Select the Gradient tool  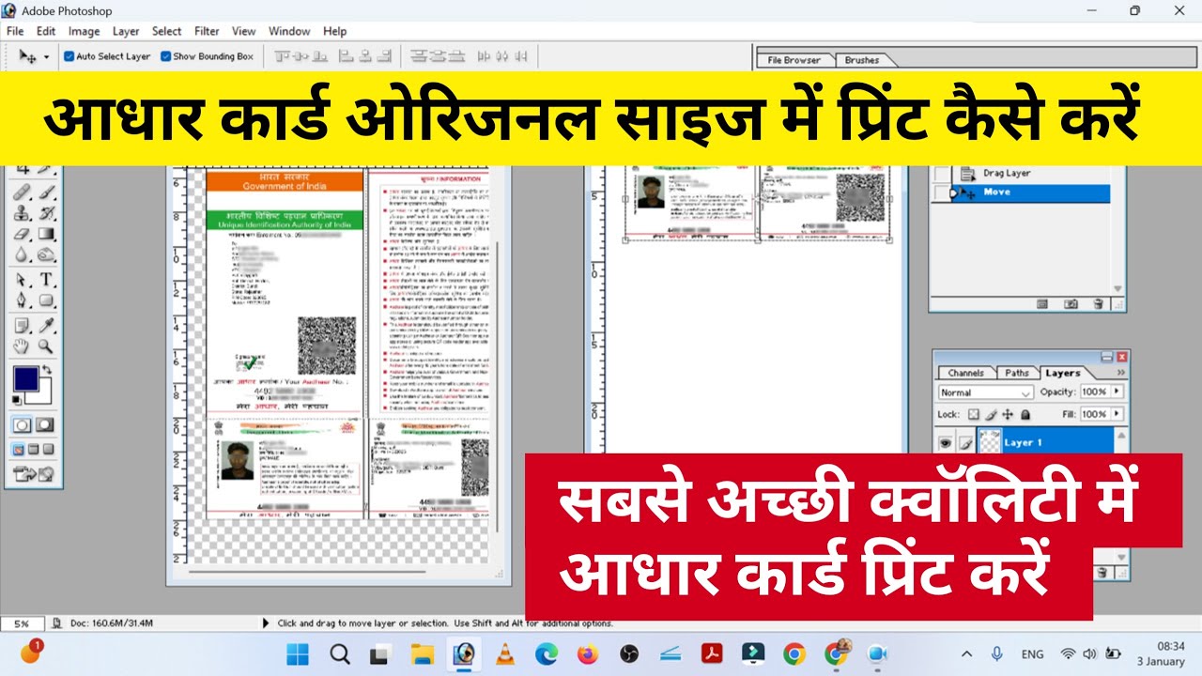[45, 233]
